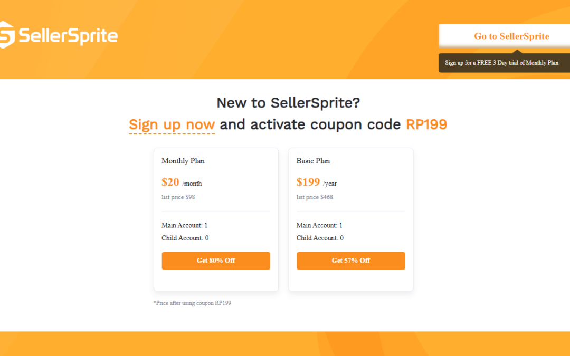Follow the Sign up now link
Screen dimensions: 570x356
click(172, 125)
